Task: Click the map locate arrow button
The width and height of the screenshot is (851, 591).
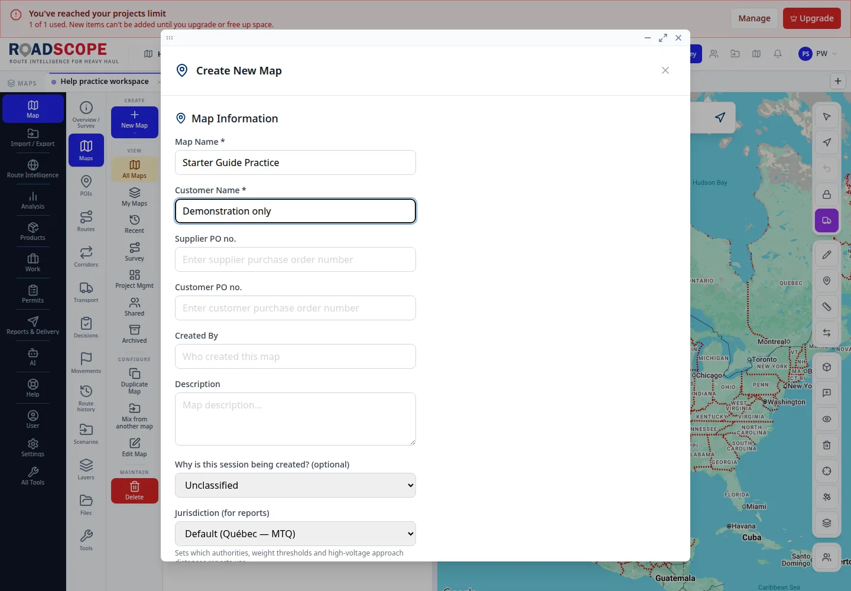Action: tap(720, 117)
